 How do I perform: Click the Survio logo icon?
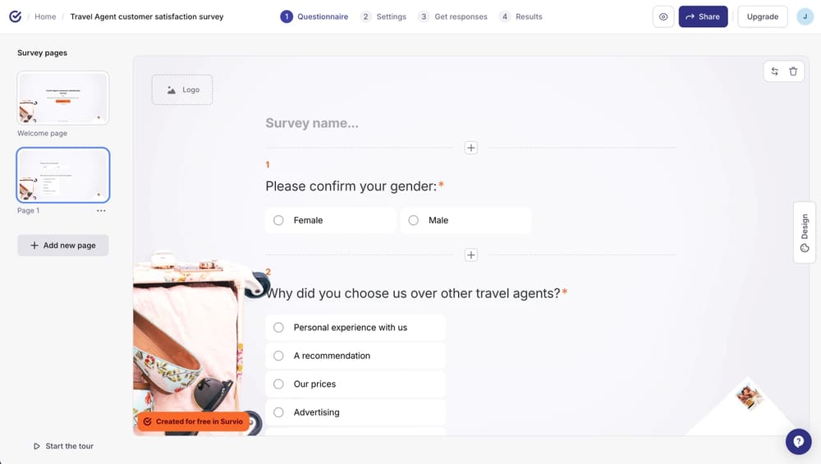(x=15, y=16)
